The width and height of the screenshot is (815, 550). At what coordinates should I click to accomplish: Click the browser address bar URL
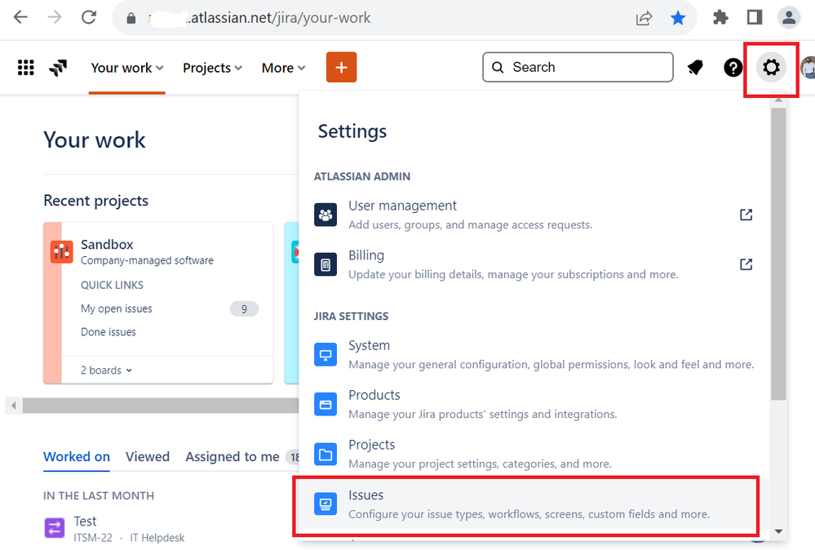coord(260,18)
